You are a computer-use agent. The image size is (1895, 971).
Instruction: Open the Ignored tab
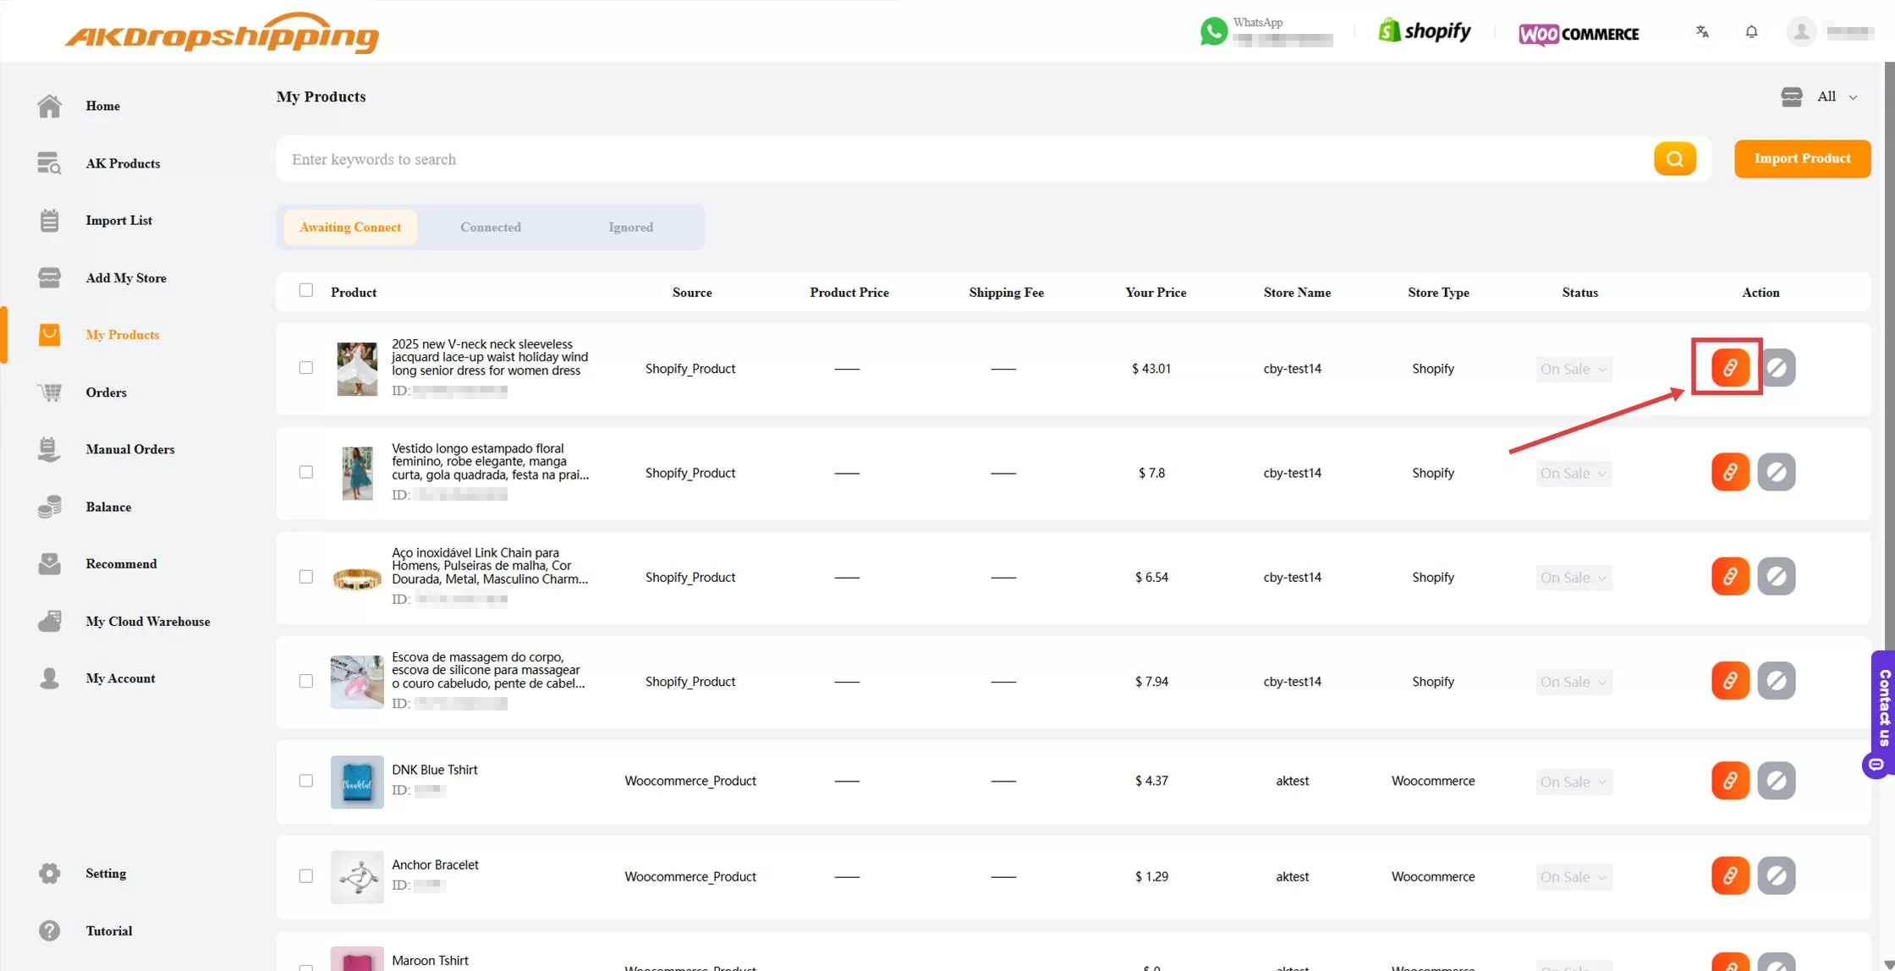click(x=630, y=227)
